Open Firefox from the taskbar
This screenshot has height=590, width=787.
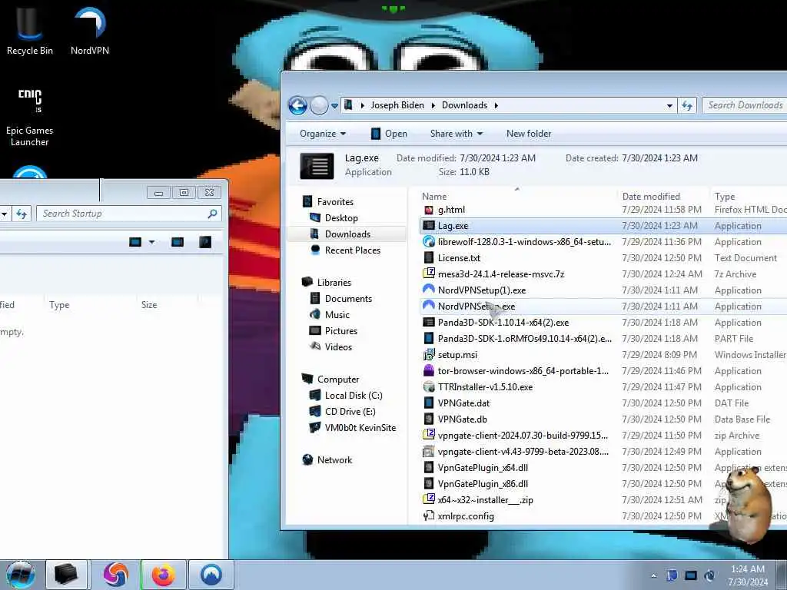[x=164, y=575]
